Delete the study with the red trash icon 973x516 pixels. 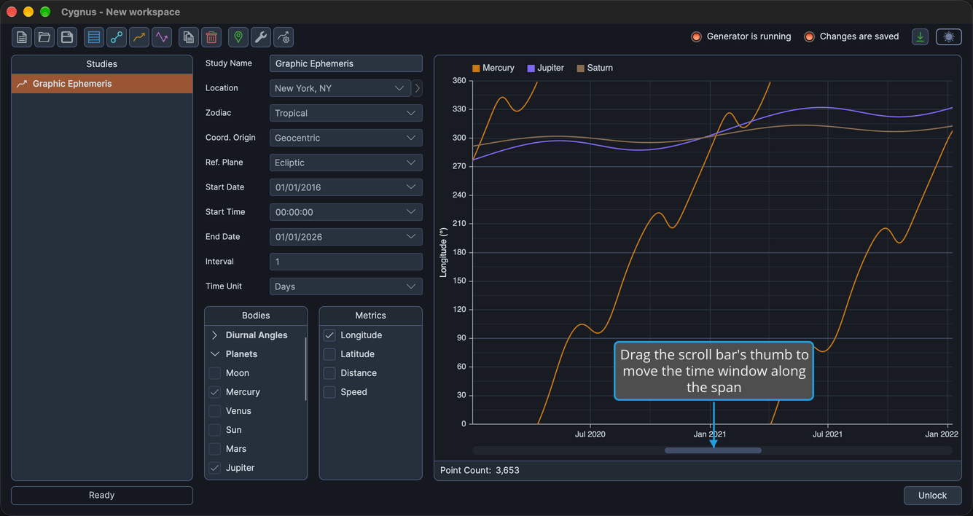211,37
